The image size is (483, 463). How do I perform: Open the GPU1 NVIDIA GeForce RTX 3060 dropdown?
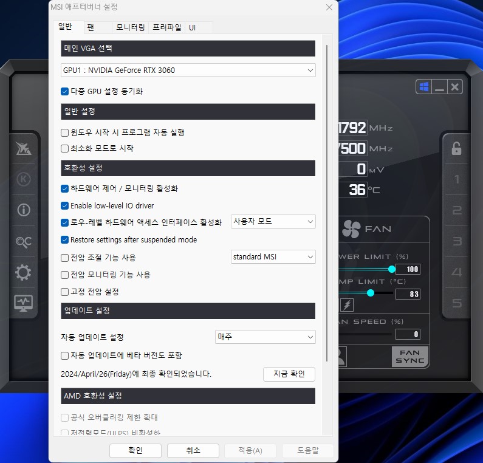pyautogui.click(x=188, y=70)
